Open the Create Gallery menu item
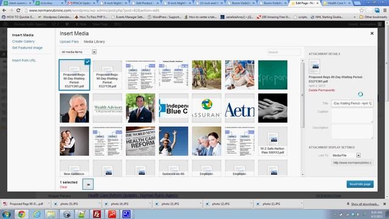 click(23, 41)
